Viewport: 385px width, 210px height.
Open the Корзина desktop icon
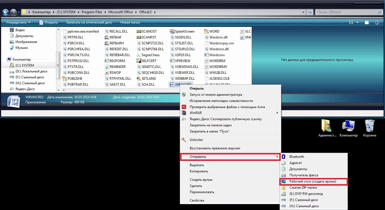click(x=369, y=128)
